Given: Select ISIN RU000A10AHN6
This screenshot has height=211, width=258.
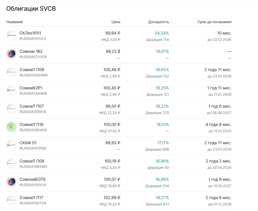Looking at the screenshot, I should pos(33,93).
